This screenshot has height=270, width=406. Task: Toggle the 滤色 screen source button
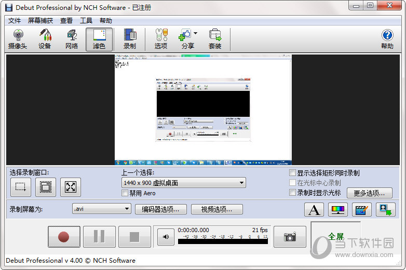(x=99, y=39)
